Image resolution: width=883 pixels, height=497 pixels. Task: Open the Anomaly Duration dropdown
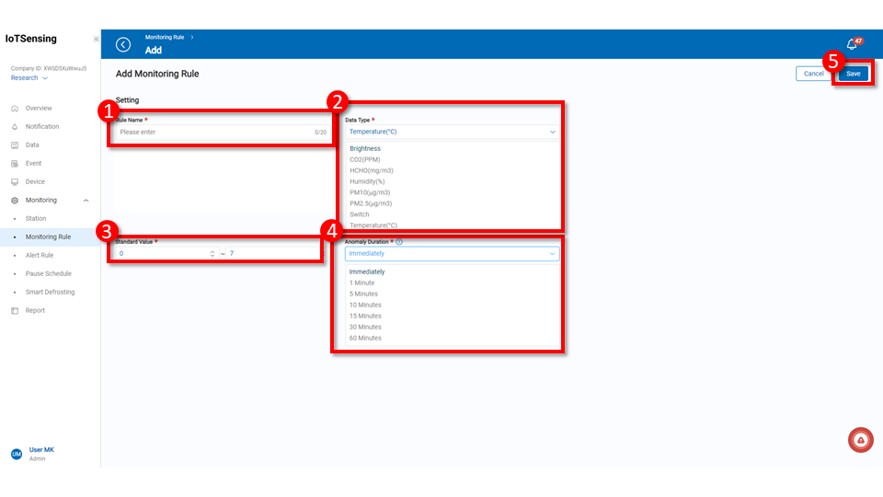coord(452,253)
